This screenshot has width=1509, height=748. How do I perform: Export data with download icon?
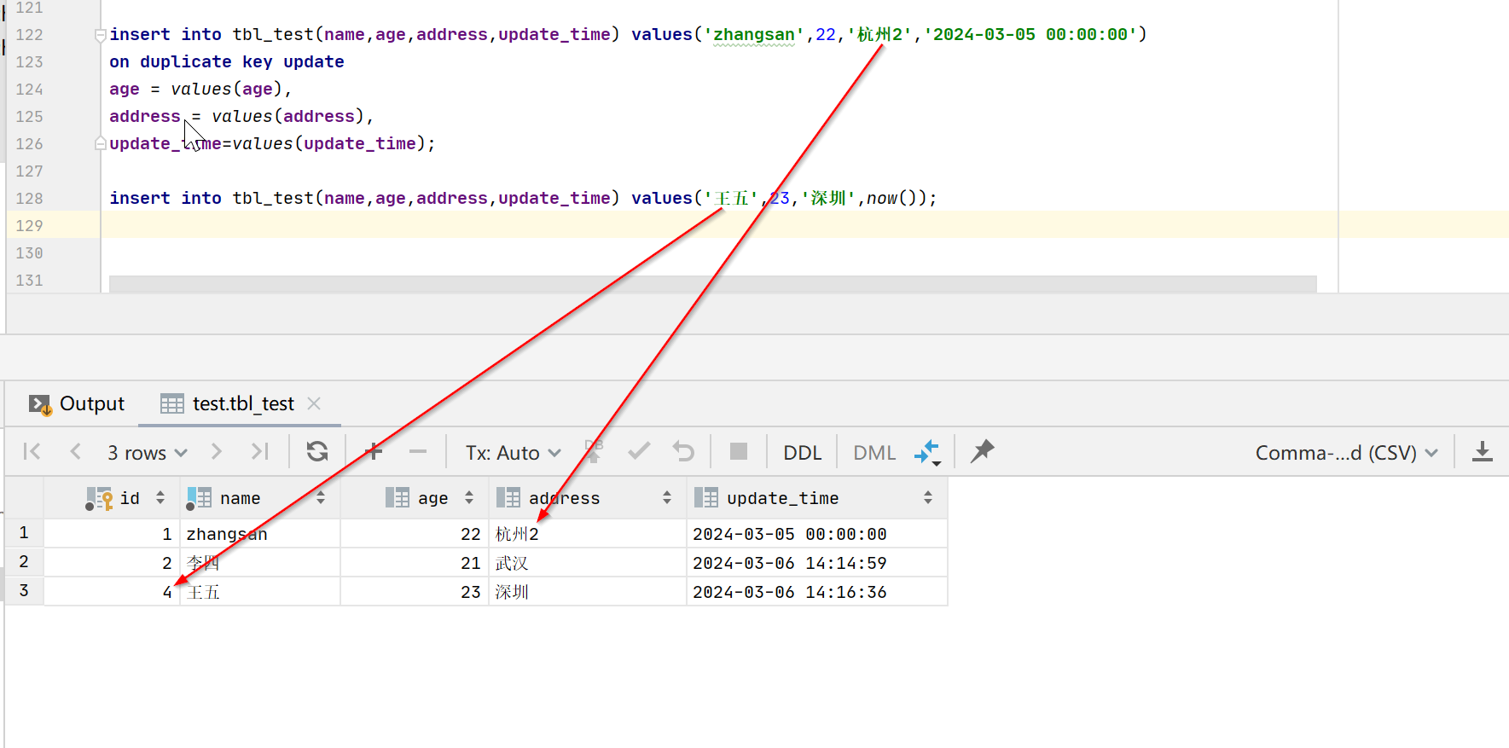coord(1483,452)
